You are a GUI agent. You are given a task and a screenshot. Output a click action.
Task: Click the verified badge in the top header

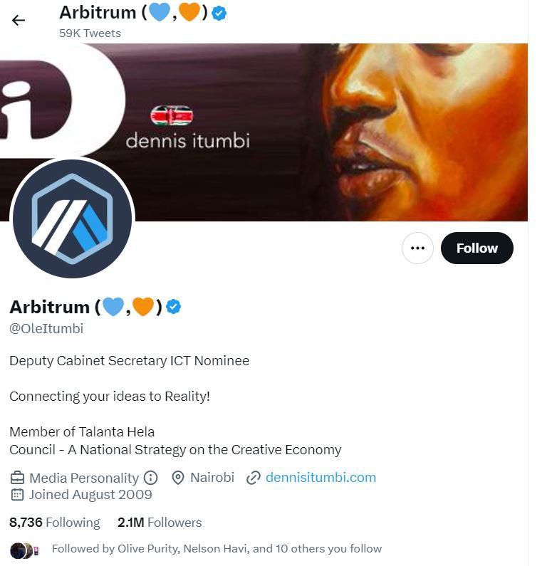[219, 13]
